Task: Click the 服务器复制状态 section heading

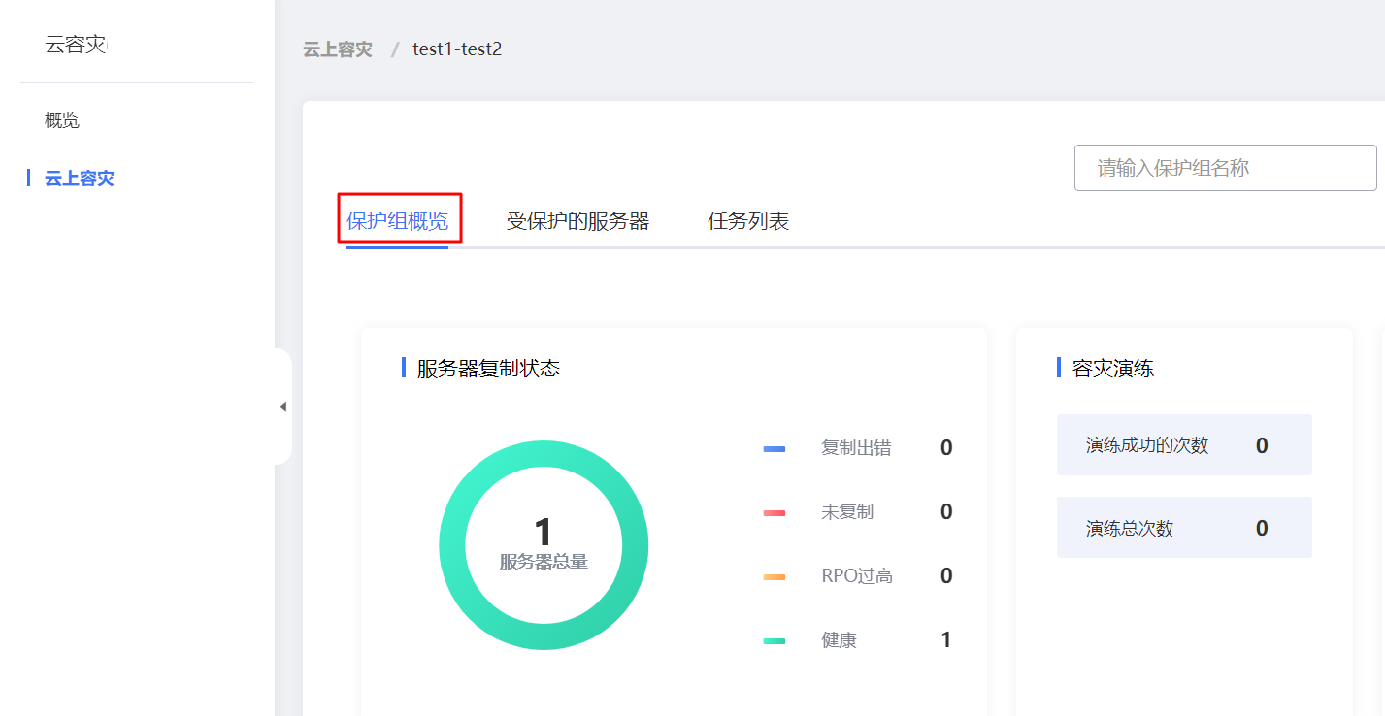Action: [488, 369]
